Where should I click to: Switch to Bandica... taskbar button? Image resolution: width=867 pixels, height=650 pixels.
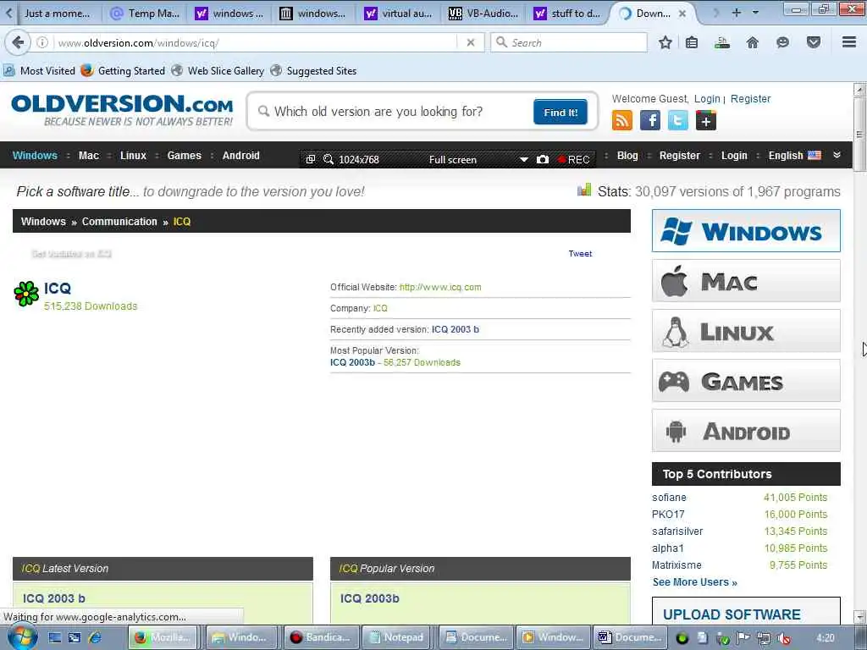(321, 637)
